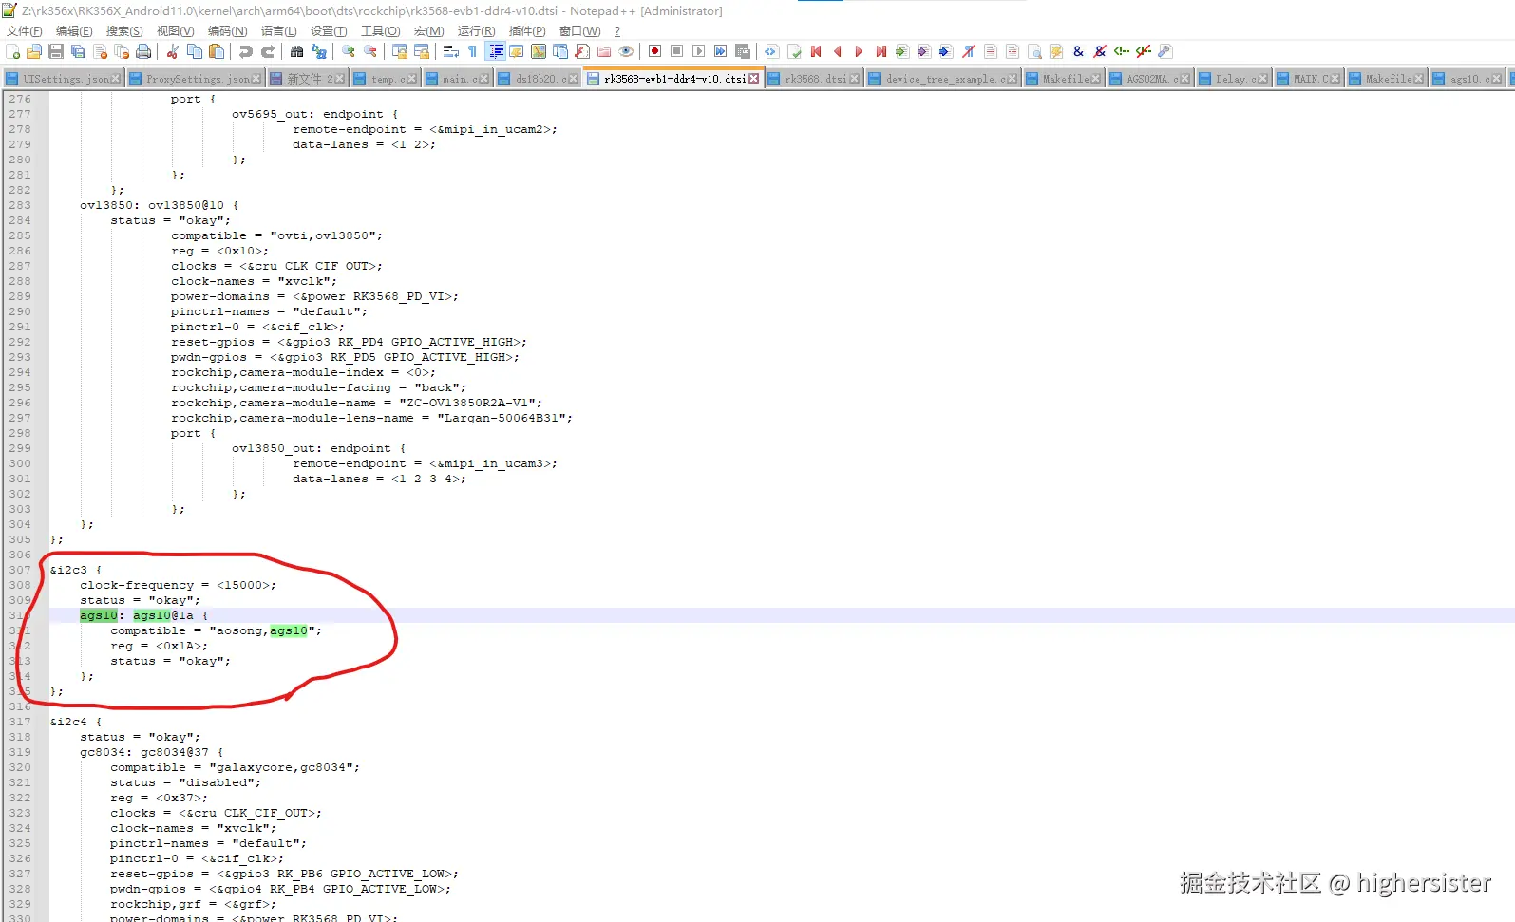This screenshot has height=922, width=1515.
Task: Click the Open file folder icon
Action: [x=34, y=51]
